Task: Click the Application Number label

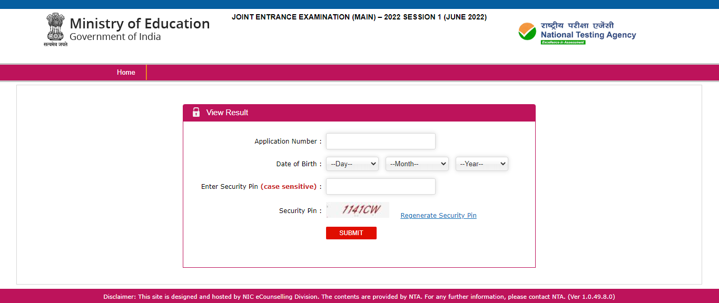Action: (288, 142)
